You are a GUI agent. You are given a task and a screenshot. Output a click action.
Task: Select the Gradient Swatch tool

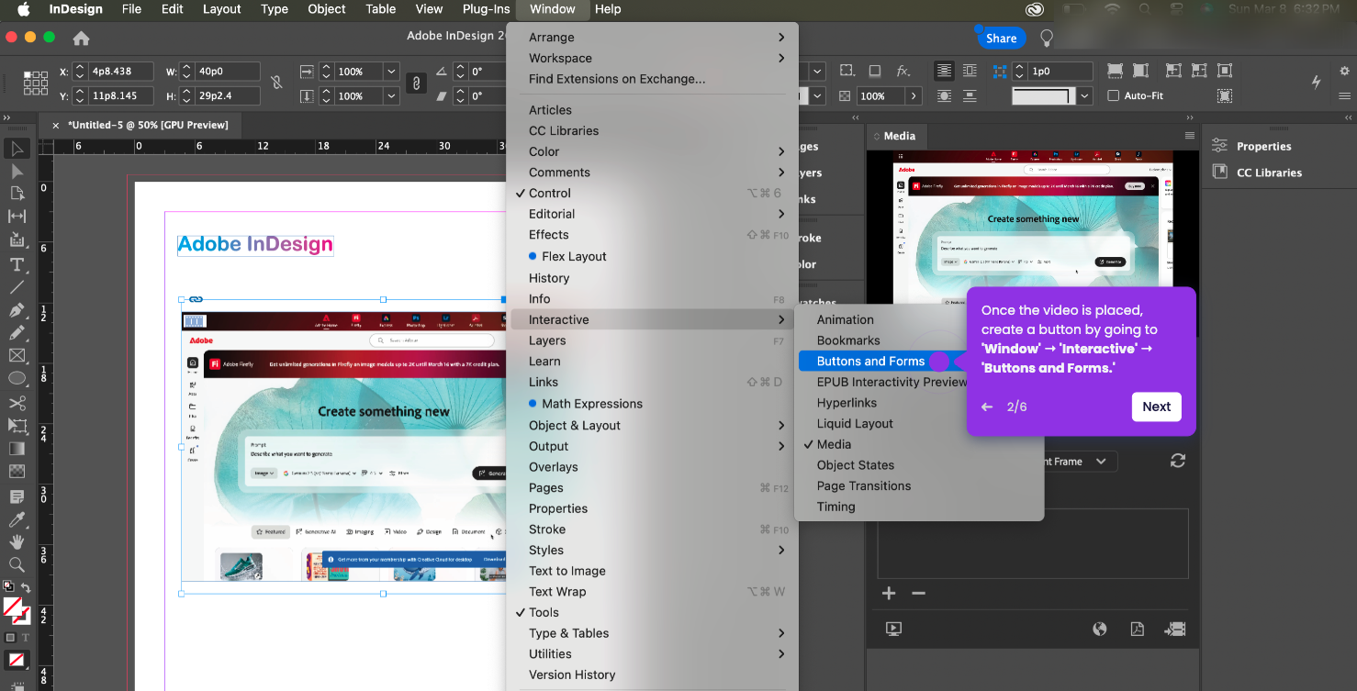tap(17, 449)
